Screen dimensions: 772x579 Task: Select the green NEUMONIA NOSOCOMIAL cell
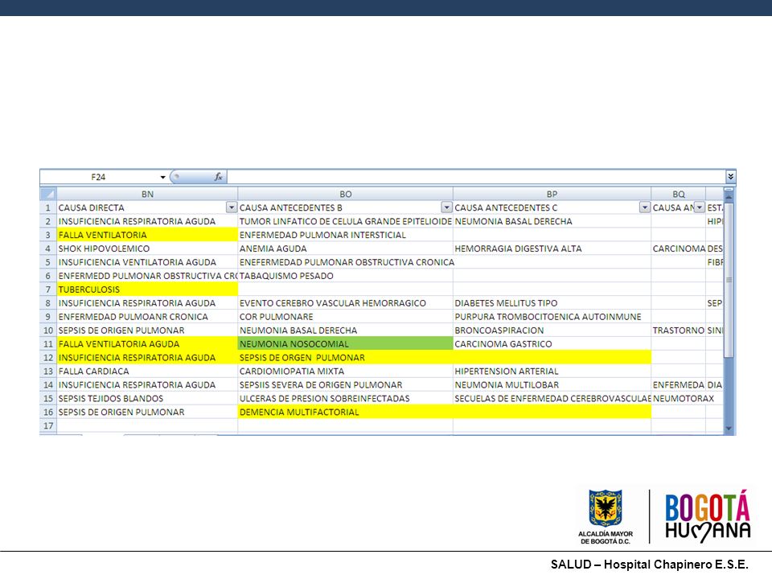click(x=345, y=343)
